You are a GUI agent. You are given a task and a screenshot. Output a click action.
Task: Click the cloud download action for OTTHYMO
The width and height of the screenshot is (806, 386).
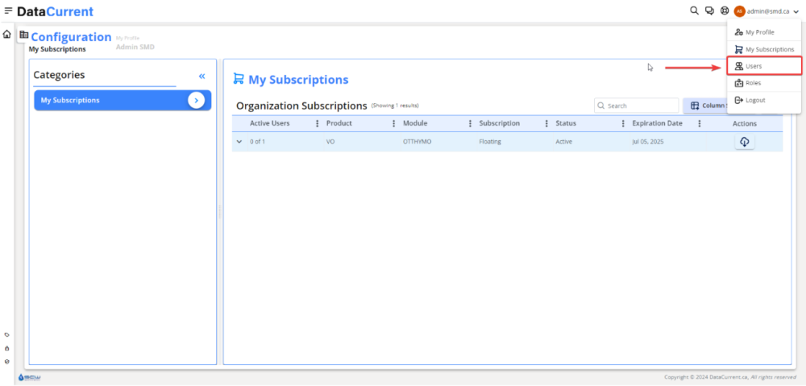(x=744, y=141)
